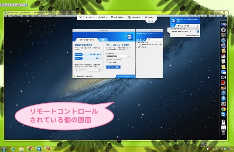Click the TeamViewer icon in Windows taskbar

pos(39,149)
